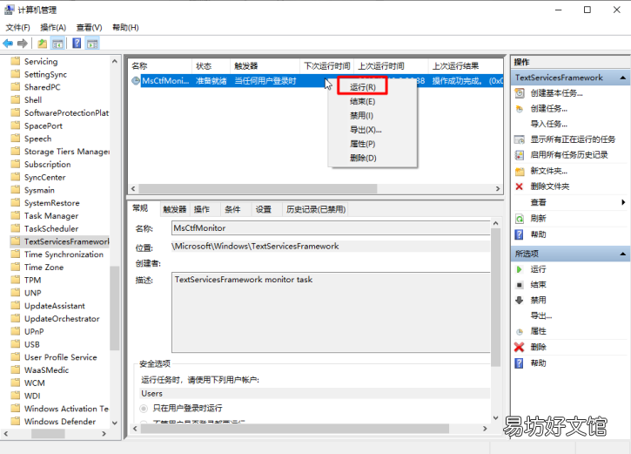Image resolution: width=631 pixels, height=454 pixels.
Task: Click the 帮助 icon under TextServicesFramework section
Action: coord(519,234)
